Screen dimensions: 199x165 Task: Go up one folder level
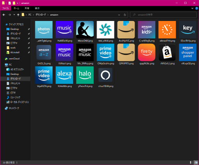coord(18,15)
